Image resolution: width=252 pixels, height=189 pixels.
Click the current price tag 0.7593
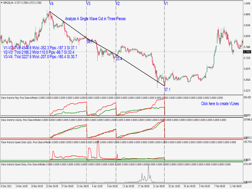coord(247,52)
